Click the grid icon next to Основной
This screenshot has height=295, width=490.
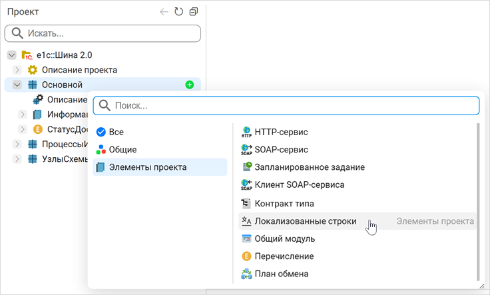33,85
